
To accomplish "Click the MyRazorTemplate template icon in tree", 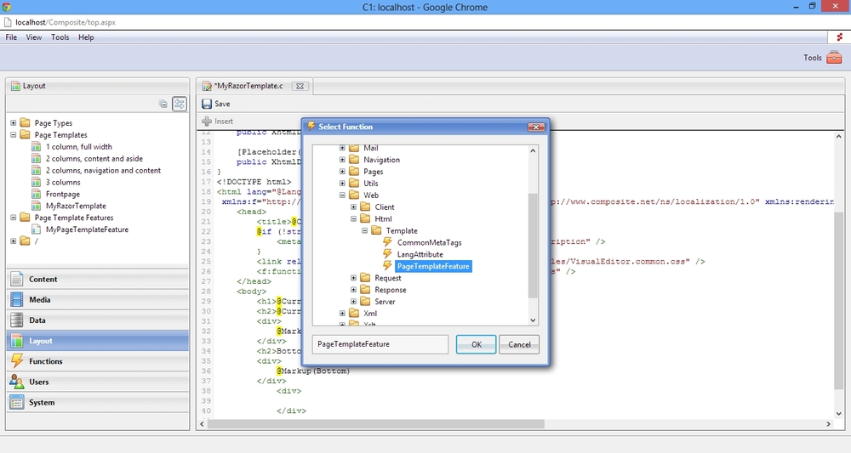I will (37, 206).
